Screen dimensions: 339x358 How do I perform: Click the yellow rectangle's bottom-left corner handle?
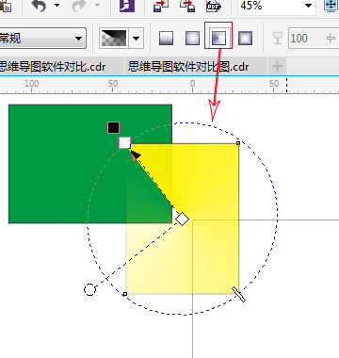click(125, 294)
